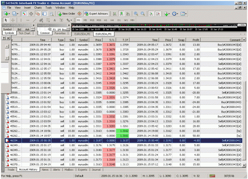Toggle the M30 timeframe
248x179 pixels.
[99, 20]
